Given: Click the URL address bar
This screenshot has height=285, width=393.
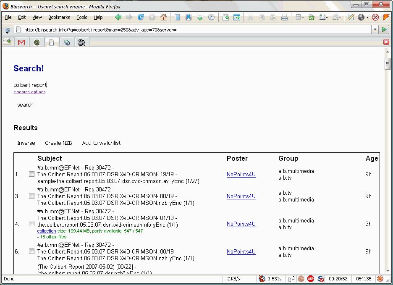Looking at the screenshot, I should tap(193, 30).
